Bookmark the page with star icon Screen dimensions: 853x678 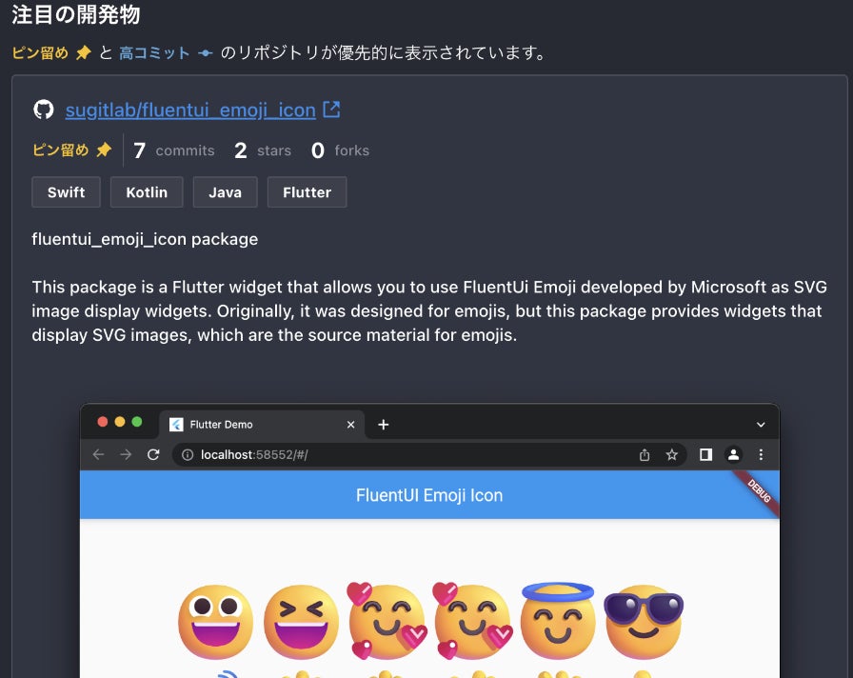[672, 454]
